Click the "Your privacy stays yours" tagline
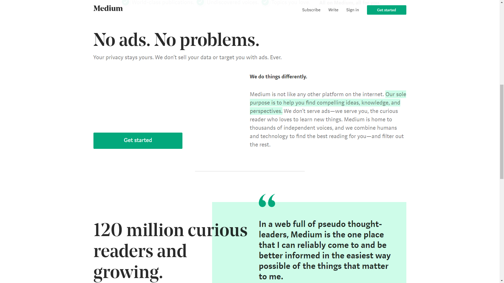Image resolution: width=504 pixels, height=283 pixels. click(187, 57)
